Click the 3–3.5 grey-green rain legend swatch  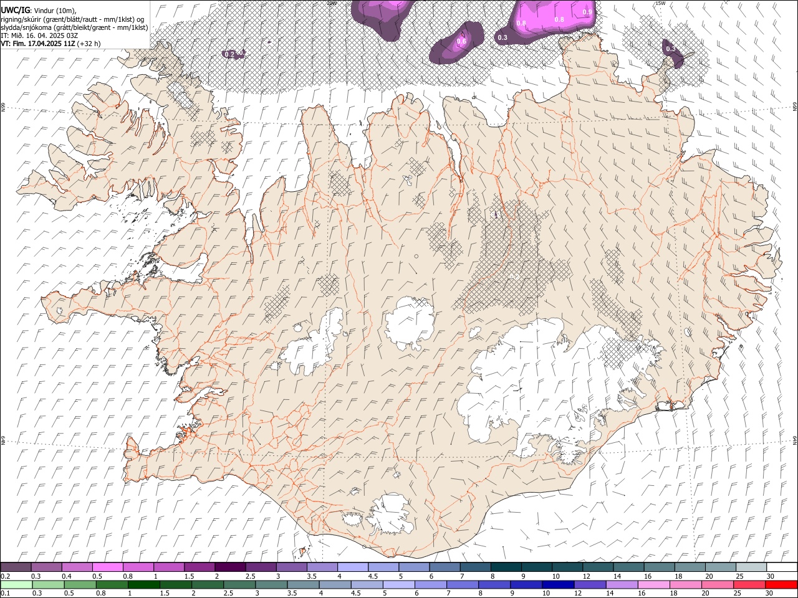[x=271, y=585]
